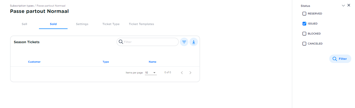
Task: Navigate to Subscription types breadcrumb
Action: click(x=22, y=6)
